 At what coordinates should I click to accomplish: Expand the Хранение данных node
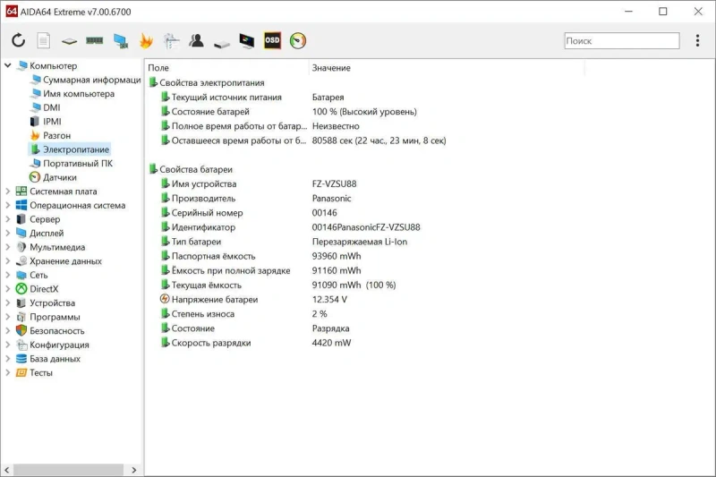point(8,261)
